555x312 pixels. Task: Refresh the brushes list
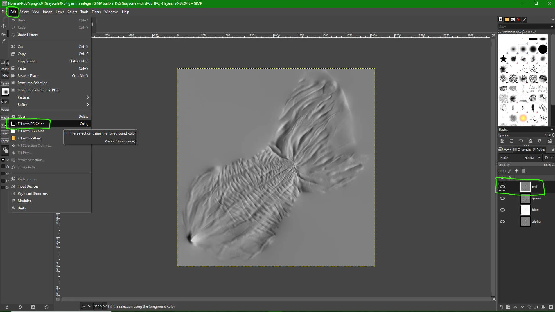(x=540, y=141)
